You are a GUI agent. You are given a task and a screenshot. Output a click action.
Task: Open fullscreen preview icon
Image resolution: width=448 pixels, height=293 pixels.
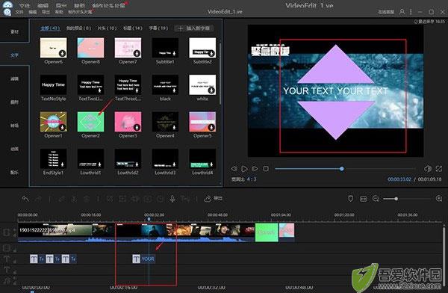click(x=439, y=169)
